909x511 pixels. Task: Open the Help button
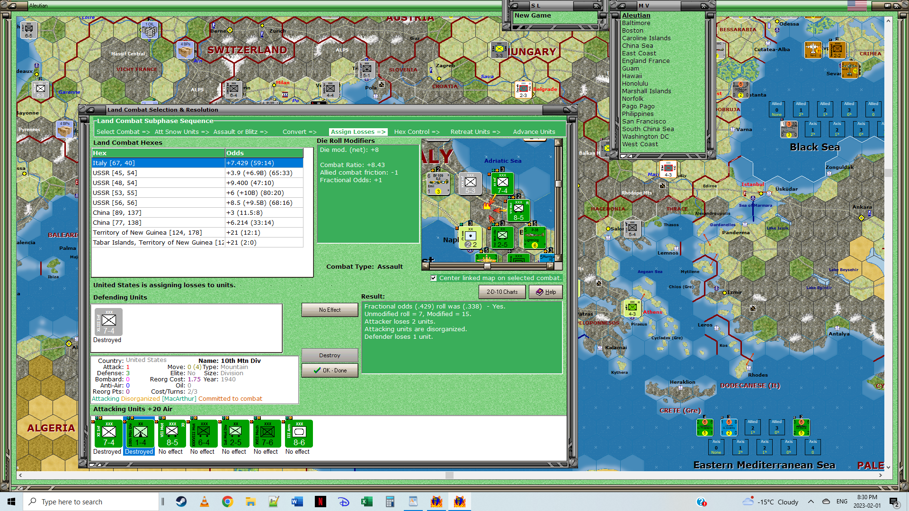click(546, 292)
